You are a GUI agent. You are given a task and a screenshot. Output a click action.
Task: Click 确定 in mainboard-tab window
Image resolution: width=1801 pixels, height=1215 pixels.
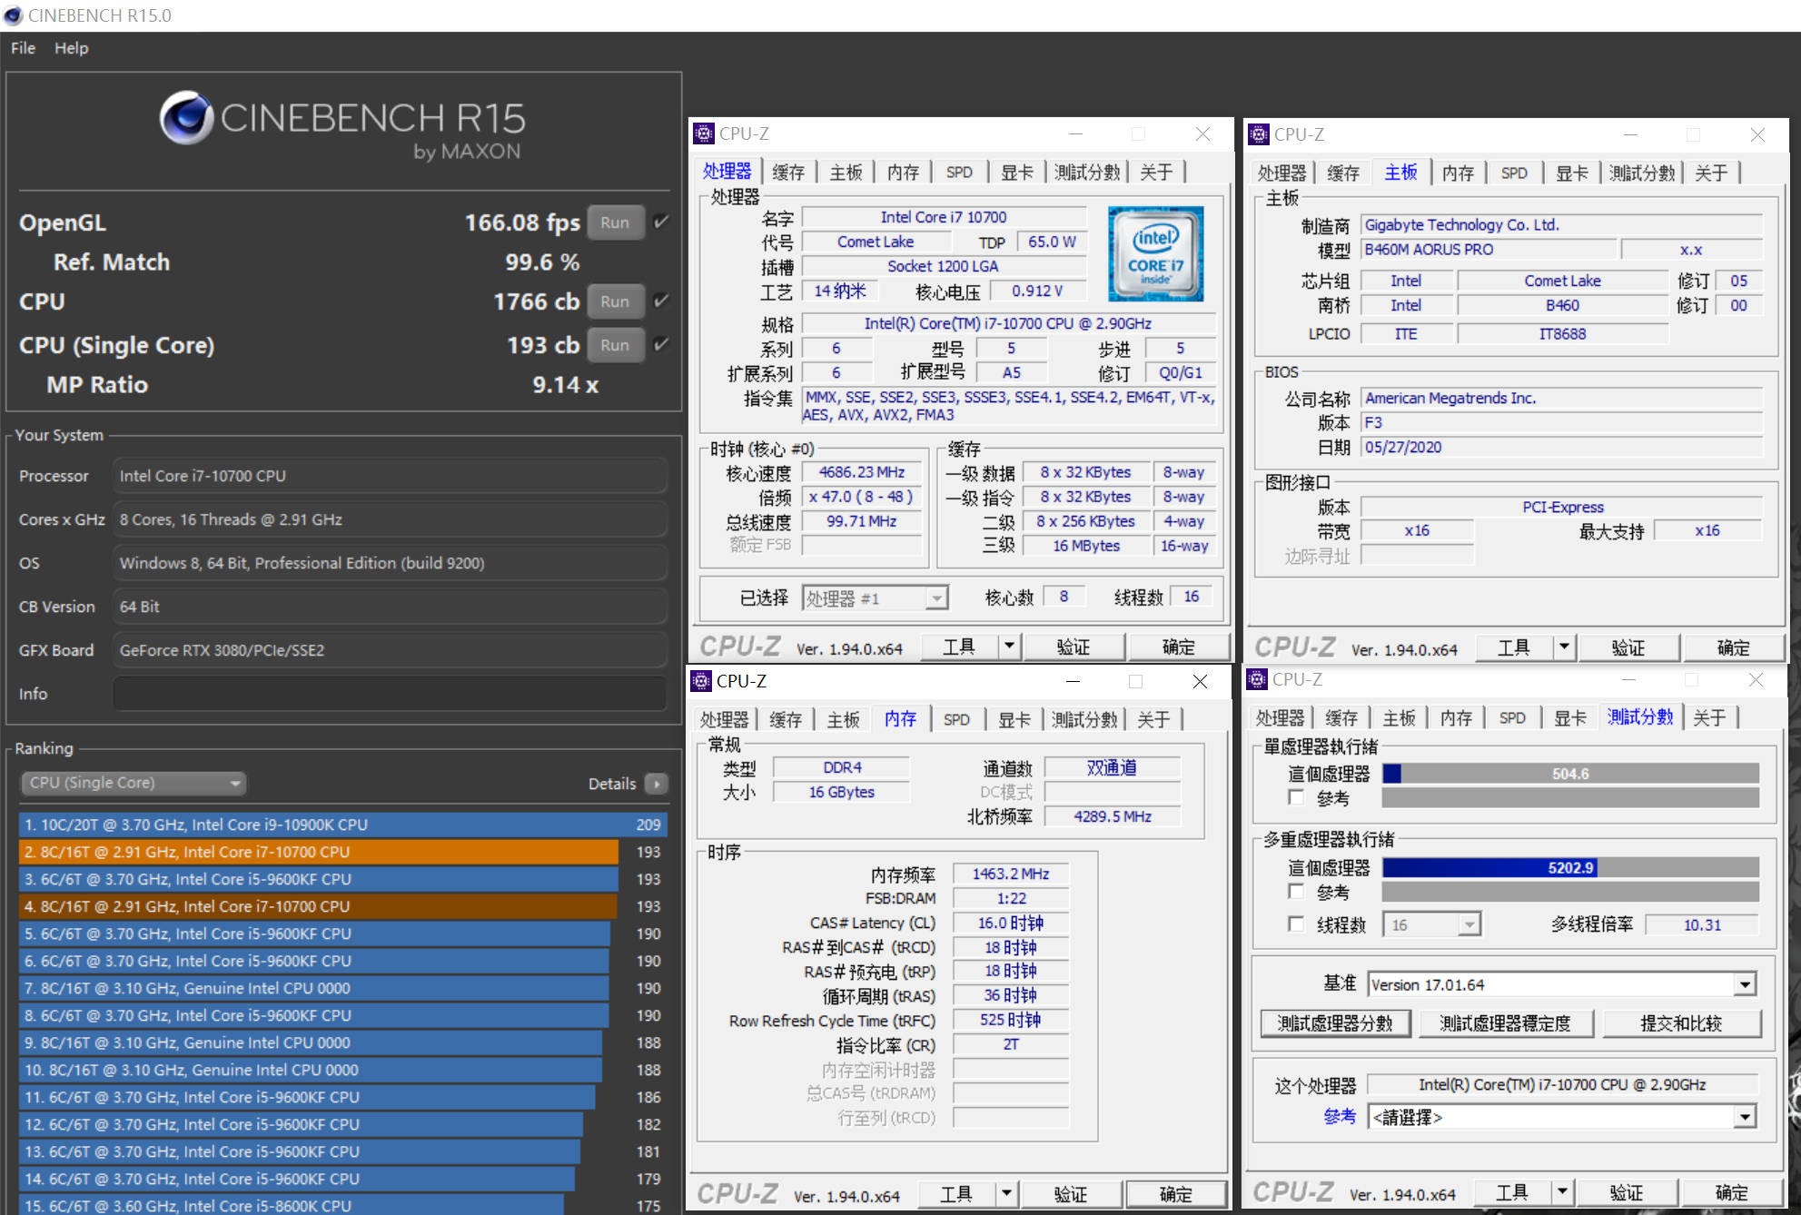pyautogui.click(x=1733, y=647)
